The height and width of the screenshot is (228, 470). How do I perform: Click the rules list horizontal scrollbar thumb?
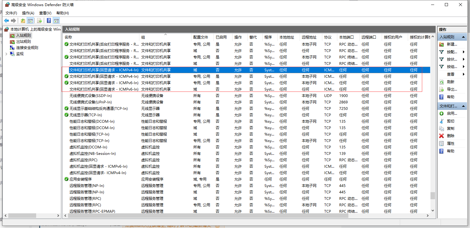208,216
